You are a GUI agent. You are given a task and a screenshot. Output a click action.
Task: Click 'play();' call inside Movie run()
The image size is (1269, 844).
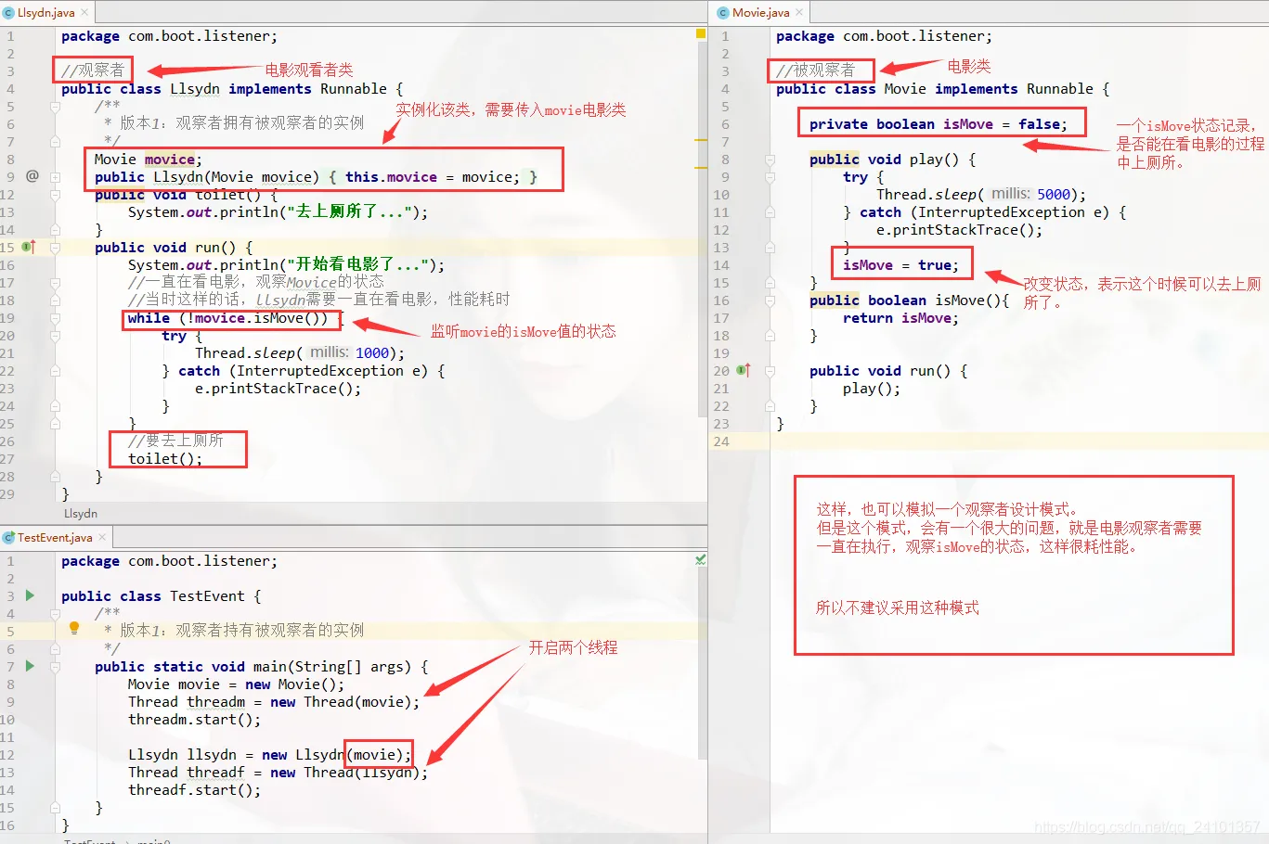pos(872,388)
